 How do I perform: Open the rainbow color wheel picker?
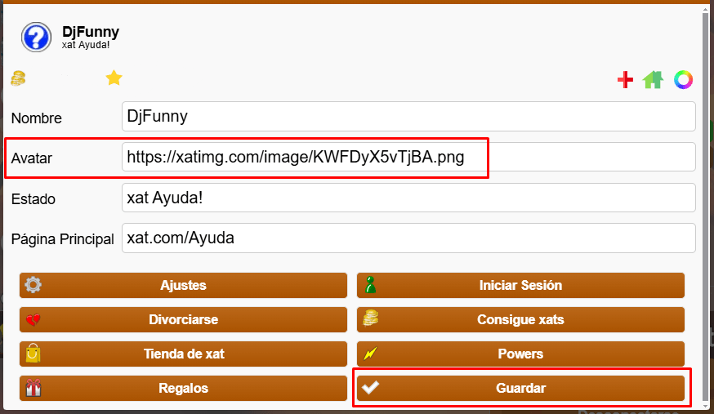pos(683,79)
